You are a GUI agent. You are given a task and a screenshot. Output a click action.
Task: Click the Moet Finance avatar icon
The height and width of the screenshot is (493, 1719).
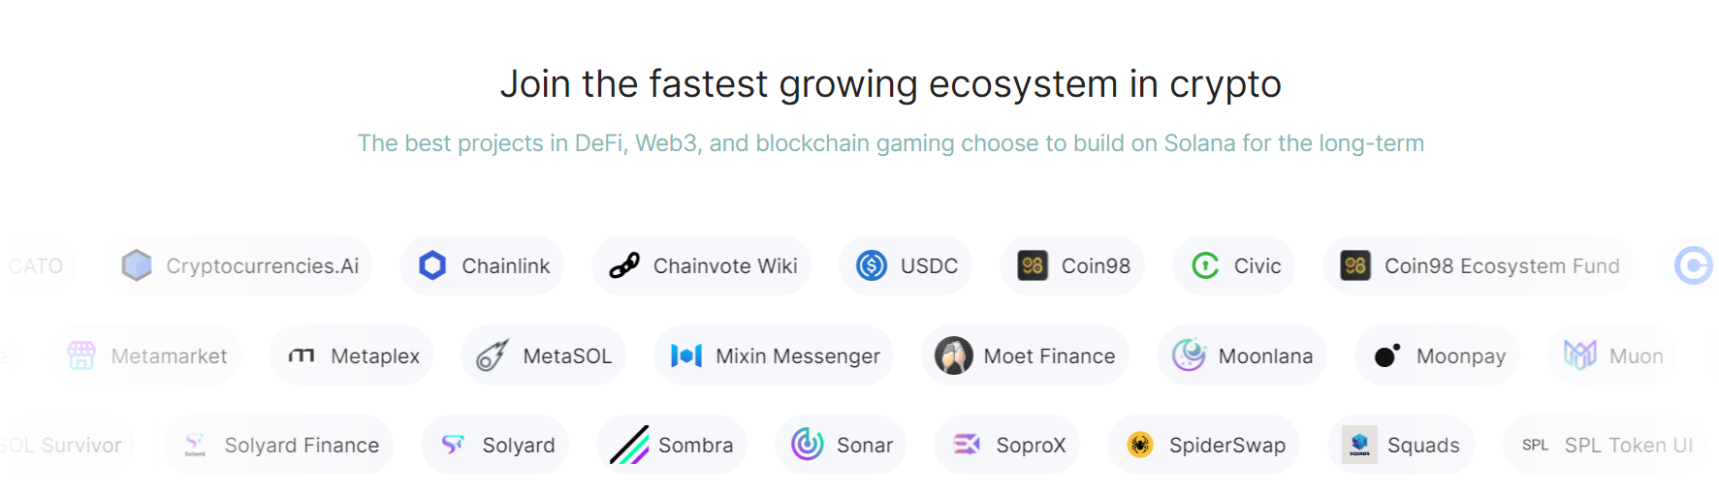954,355
